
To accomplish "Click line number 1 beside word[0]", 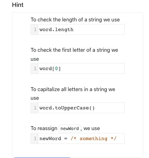I will [35, 69].
